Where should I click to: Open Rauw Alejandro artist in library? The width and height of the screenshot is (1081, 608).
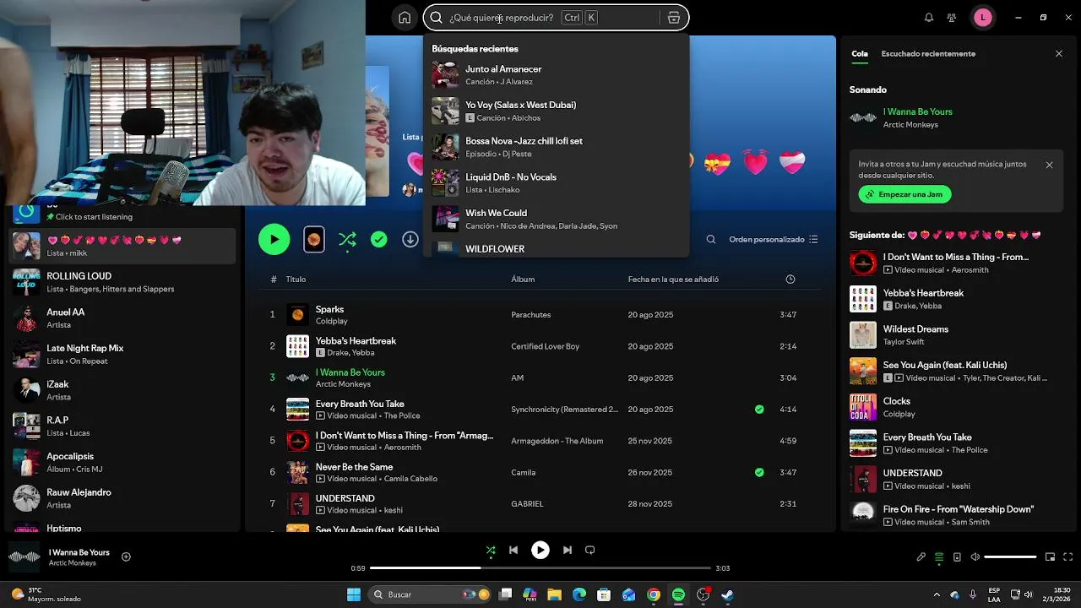click(x=123, y=498)
